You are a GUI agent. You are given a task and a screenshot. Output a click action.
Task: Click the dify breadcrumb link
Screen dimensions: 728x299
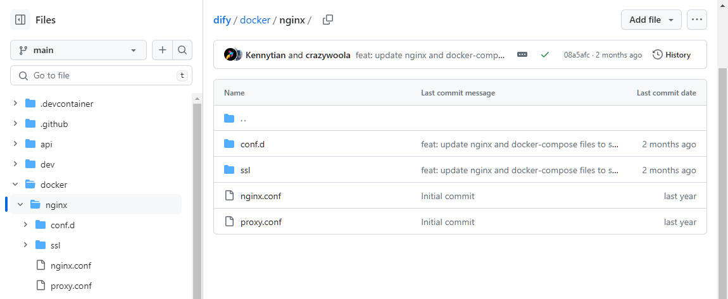(x=222, y=20)
